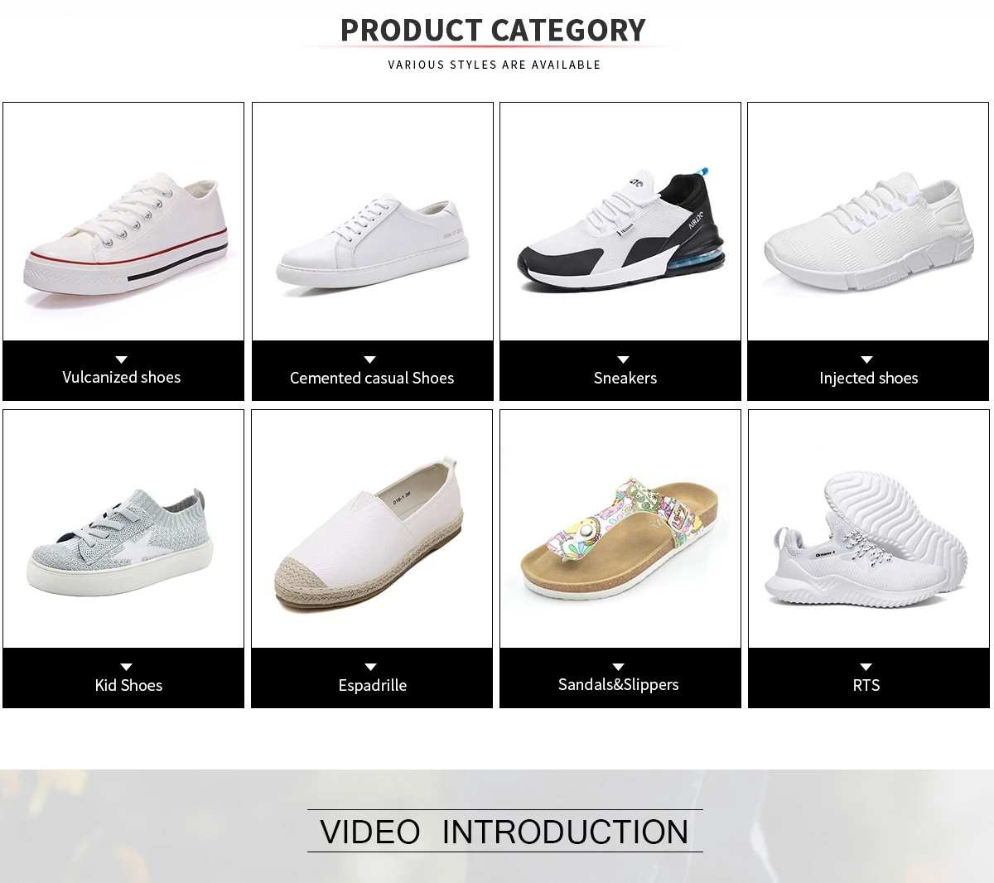Click the VIDEO INTRODUCTION heading
Screen dimensions: 994x883
coord(504,832)
